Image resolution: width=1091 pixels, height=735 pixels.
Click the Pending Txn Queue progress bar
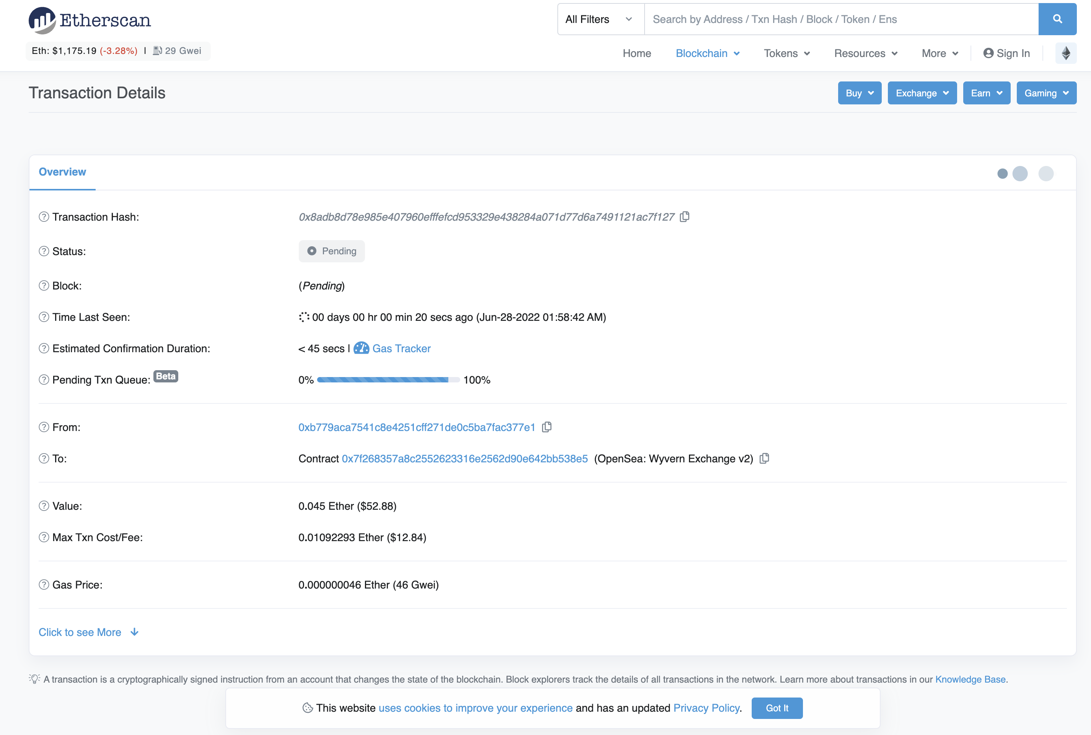coord(388,380)
